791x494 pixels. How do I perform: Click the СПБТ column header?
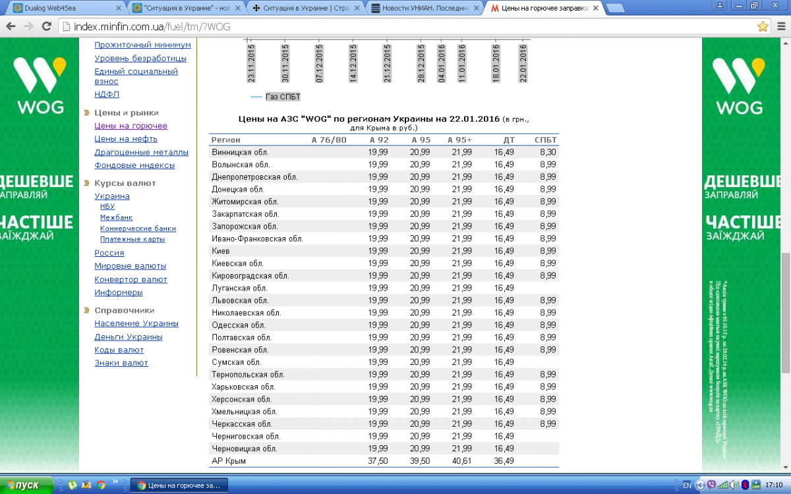point(546,140)
